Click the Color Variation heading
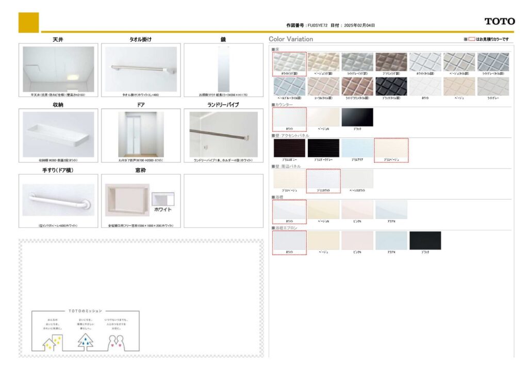Viewport: 528px width, 366px height. click(x=291, y=39)
